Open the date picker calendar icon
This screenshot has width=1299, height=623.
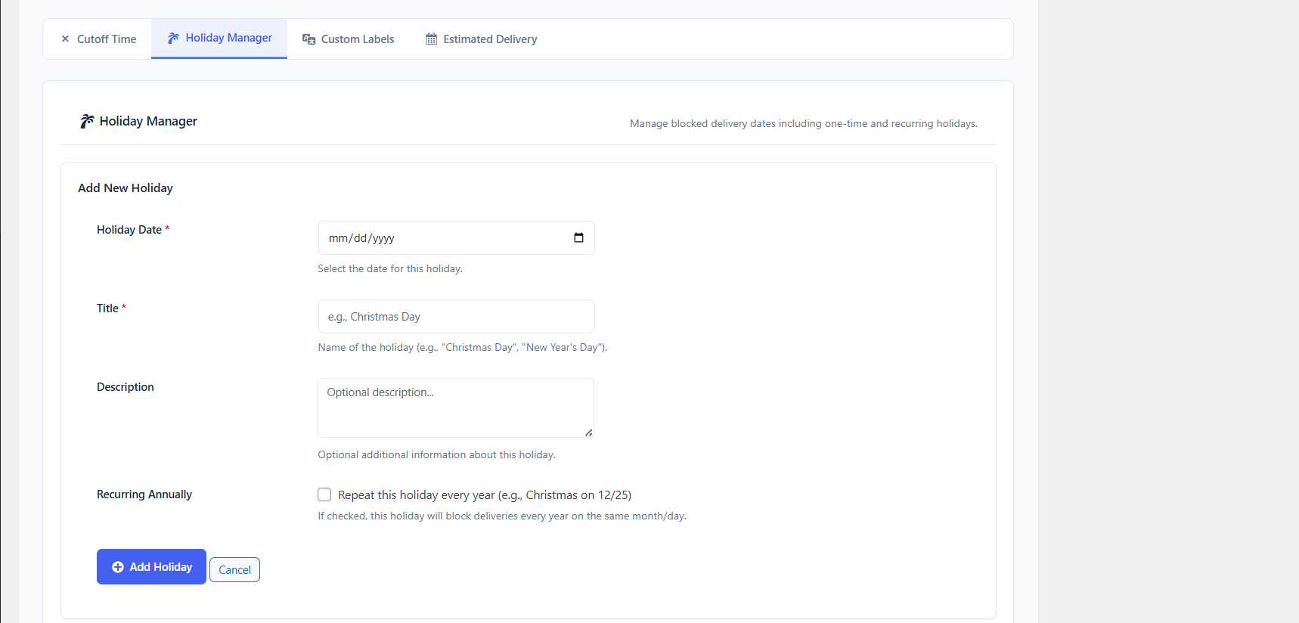[x=578, y=238]
